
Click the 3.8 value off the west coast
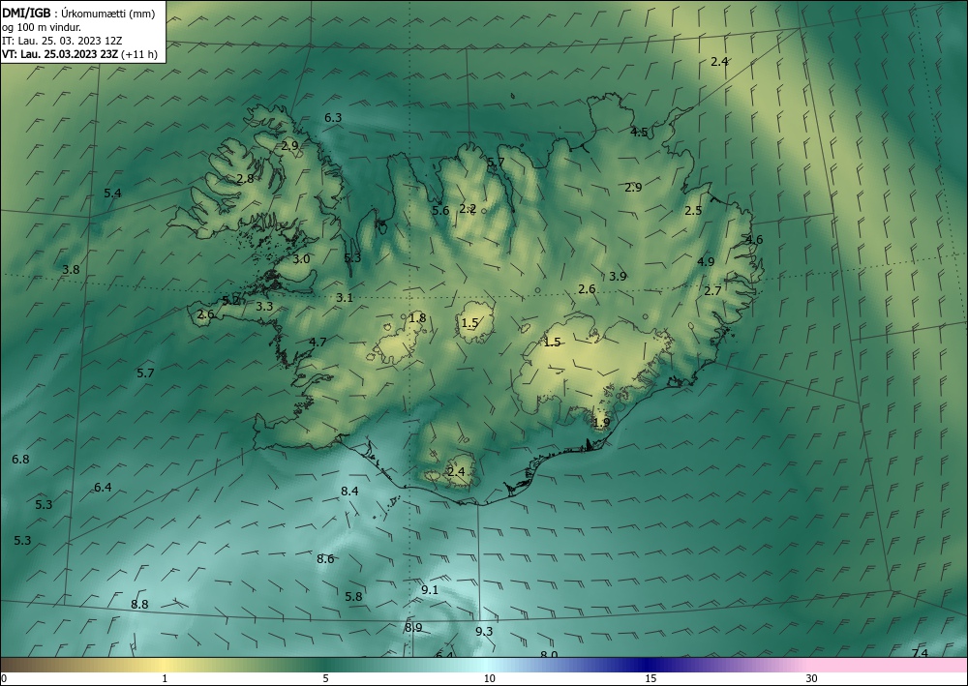click(x=71, y=270)
